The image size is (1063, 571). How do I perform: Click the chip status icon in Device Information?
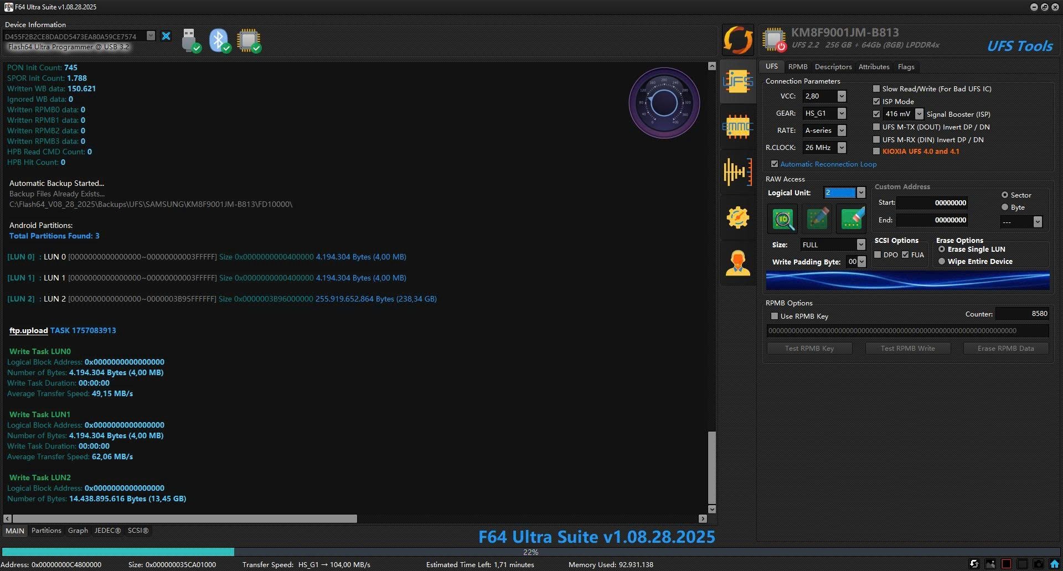click(249, 40)
